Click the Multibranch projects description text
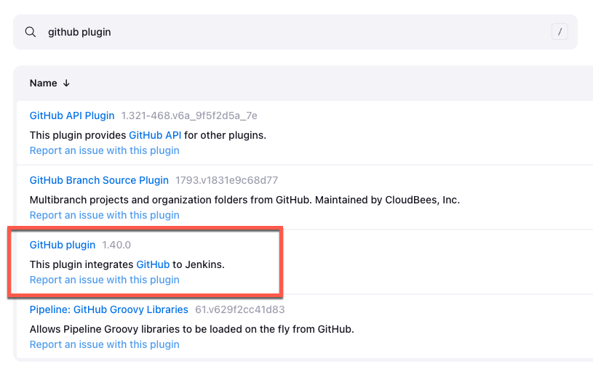The width and height of the screenshot is (593, 385). (x=244, y=200)
